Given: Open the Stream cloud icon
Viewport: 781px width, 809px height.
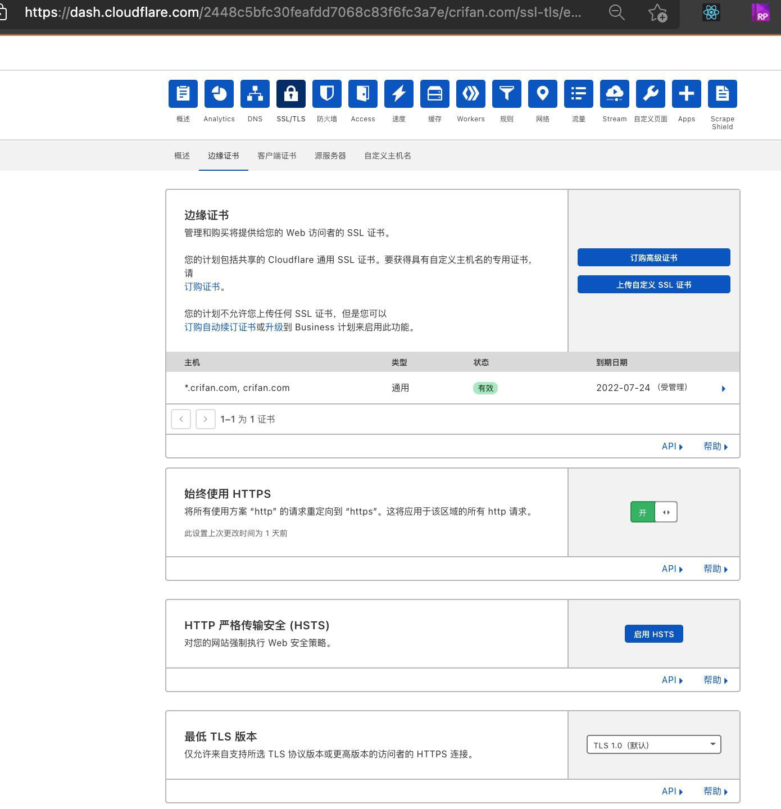Looking at the screenshot, I should [x=615, y=93].
